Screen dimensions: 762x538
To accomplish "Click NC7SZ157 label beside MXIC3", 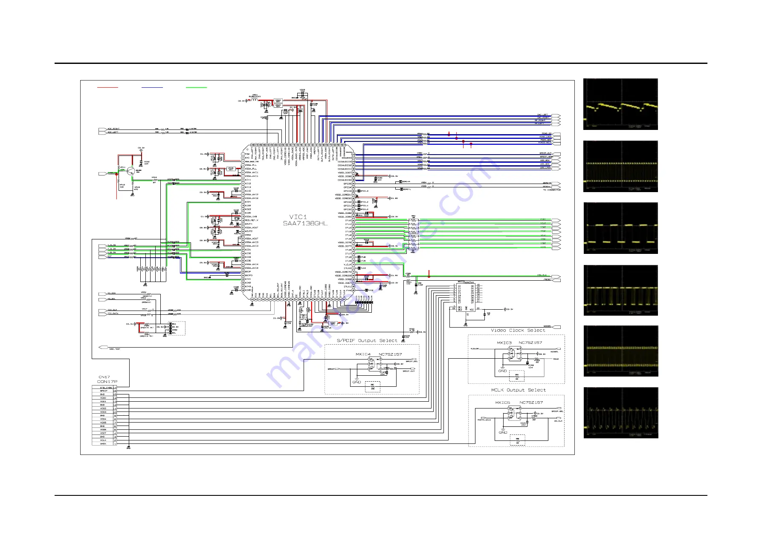I will tap(530, 342).
